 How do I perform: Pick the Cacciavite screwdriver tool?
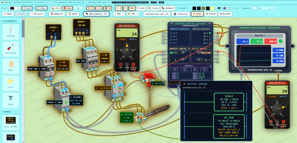point(11,49)
